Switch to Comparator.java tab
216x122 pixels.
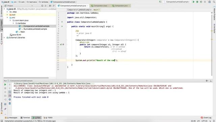(121, 6)
